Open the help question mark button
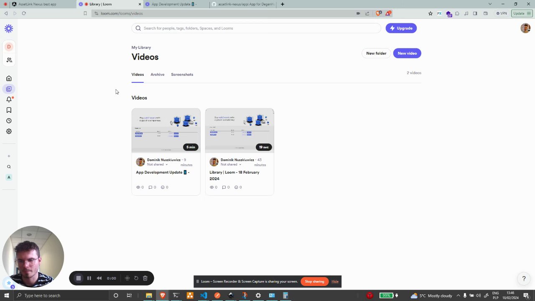 click(x=524, y=279)
